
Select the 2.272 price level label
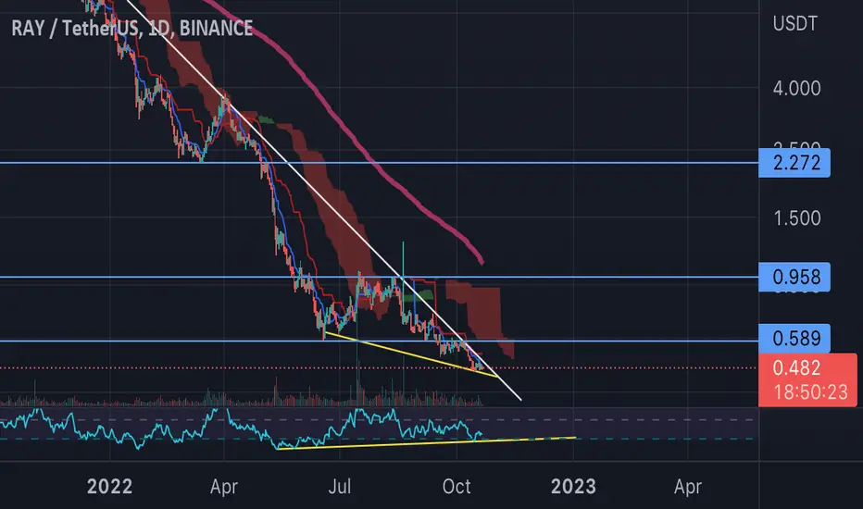coord(794,163)
